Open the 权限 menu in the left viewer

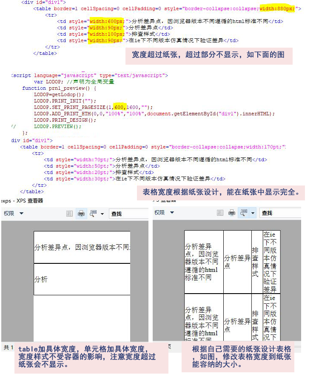[x=13, y=214]
